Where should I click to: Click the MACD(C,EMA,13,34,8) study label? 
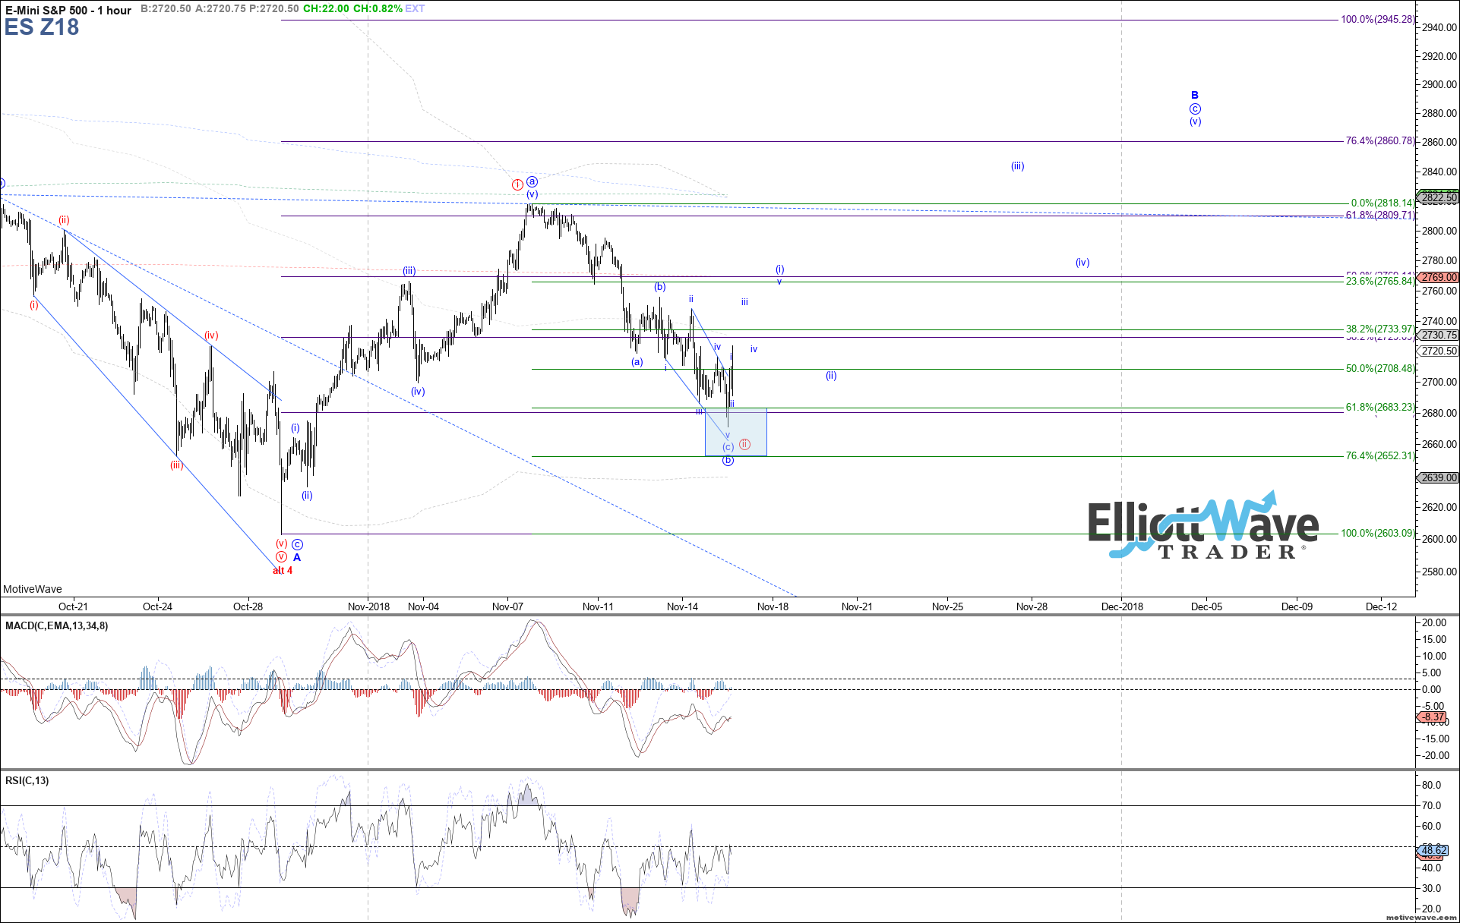57,625
